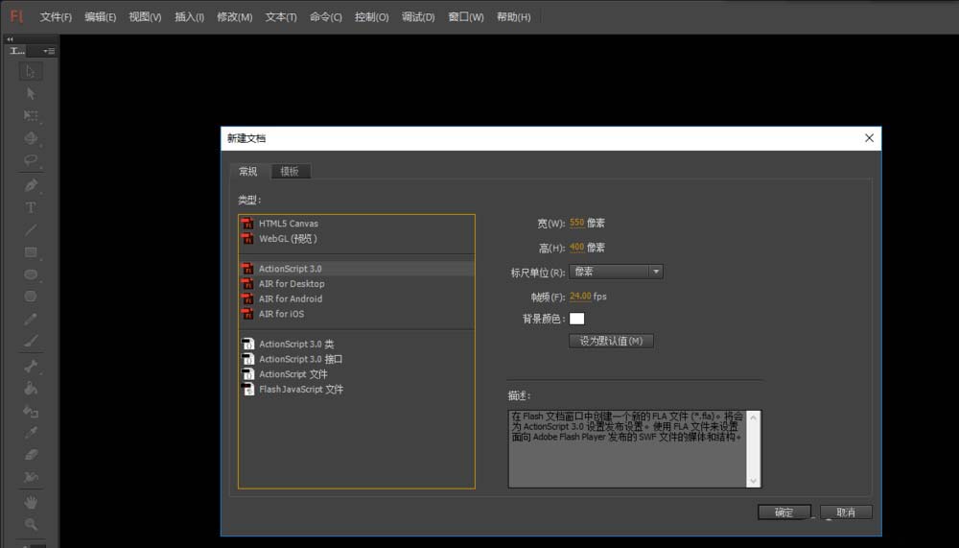
Task: Select ActionScript 3.0 类 entry
Action: (357, 345)
